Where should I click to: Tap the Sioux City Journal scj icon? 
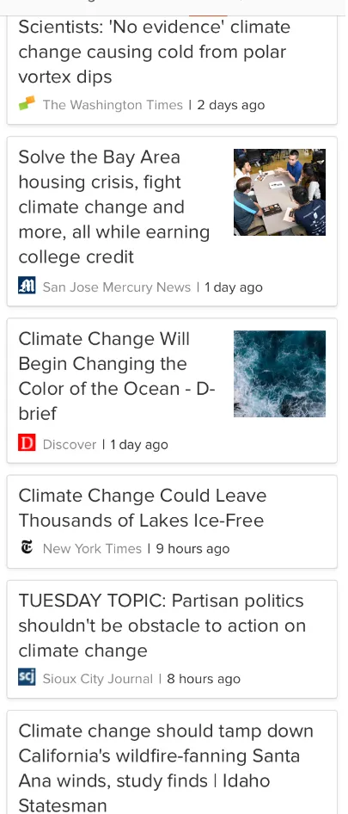pyautogui.click(x=27, y=677)
